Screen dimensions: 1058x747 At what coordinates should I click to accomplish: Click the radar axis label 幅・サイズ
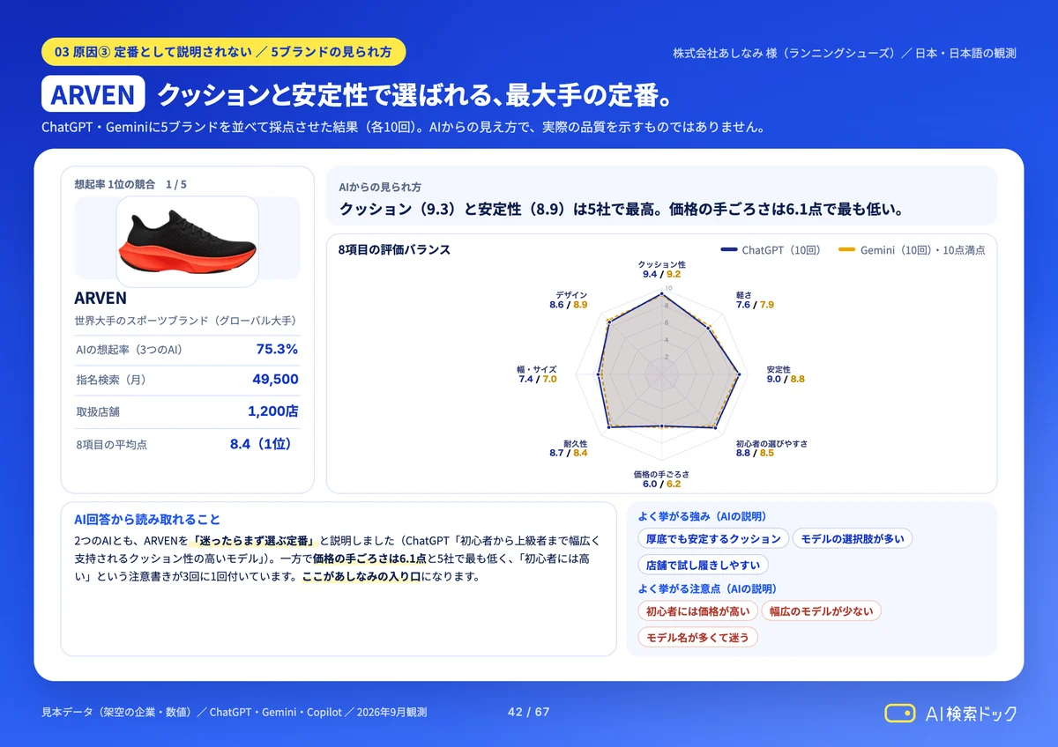[537, 369]
